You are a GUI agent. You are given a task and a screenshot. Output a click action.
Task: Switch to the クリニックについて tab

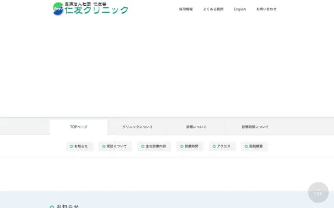click(x=137, y=127)
